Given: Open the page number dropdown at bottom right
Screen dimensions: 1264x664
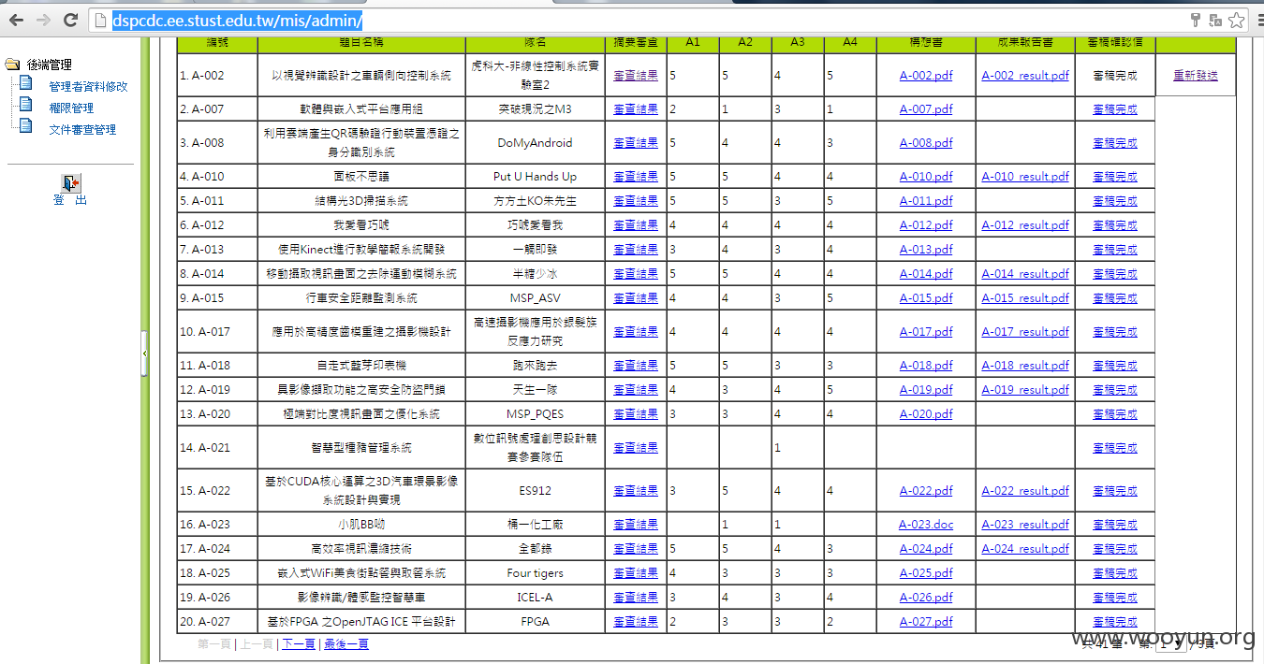Looking at the screenshot, I should 1171,643.
